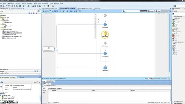This screenshot has width=185, height=104.
Task: Select the ReceiveDetail activity node
Action: pos(105,53)
